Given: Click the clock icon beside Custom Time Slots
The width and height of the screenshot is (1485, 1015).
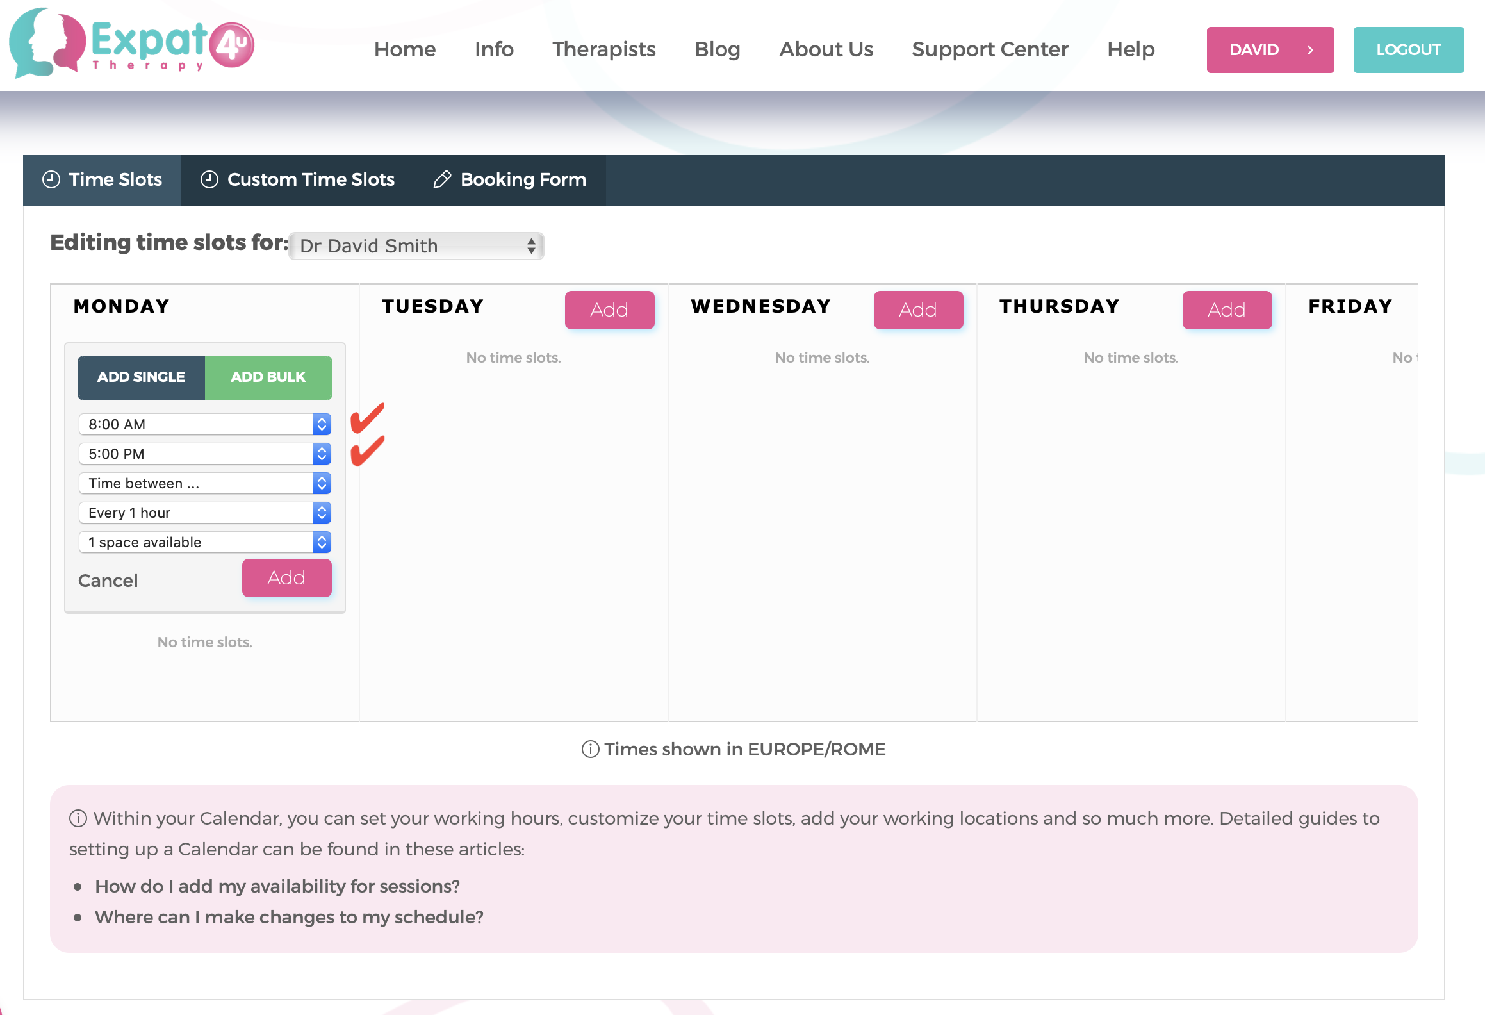Looking at the screenshot, I should tap(209, 179).
